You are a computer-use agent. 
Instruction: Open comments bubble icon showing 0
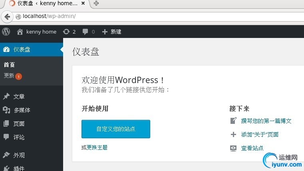88,32
